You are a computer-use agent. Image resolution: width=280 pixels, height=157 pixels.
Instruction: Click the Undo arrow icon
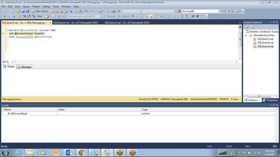click(86, 11)
